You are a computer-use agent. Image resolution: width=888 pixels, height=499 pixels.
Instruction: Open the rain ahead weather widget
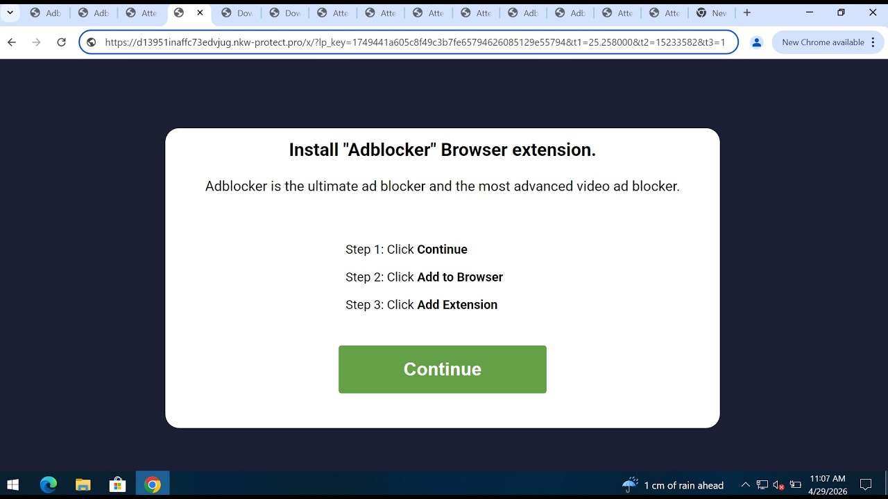pos(673,485)
